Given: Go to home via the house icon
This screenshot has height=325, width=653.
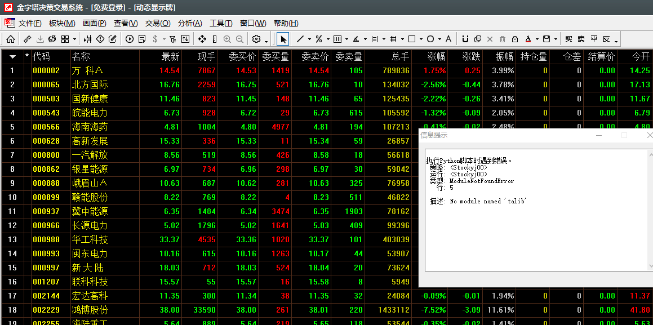Looking at the screenshot, I should tap(11, 39).
